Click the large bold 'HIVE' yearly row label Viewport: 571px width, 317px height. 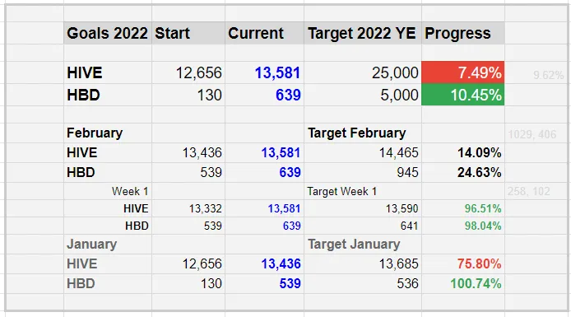85,72
